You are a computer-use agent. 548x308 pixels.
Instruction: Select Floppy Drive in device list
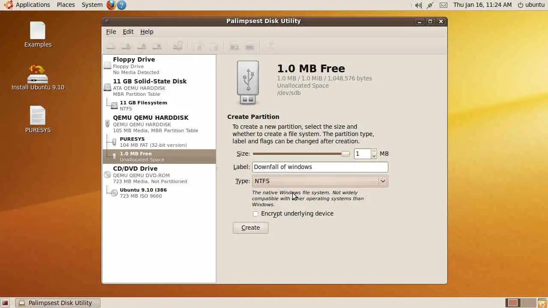tap(159, 65)
